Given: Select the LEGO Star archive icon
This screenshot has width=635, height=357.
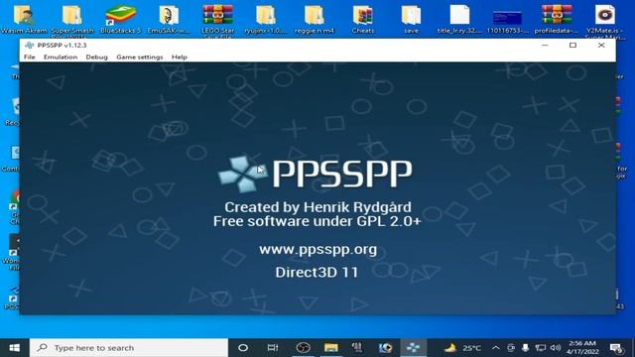Looking at the screenshot, I should coord(218,20).
